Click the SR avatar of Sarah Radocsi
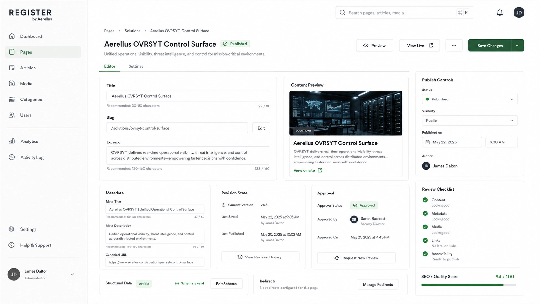Viewport: 540px width, 304px height. point(354,220)
